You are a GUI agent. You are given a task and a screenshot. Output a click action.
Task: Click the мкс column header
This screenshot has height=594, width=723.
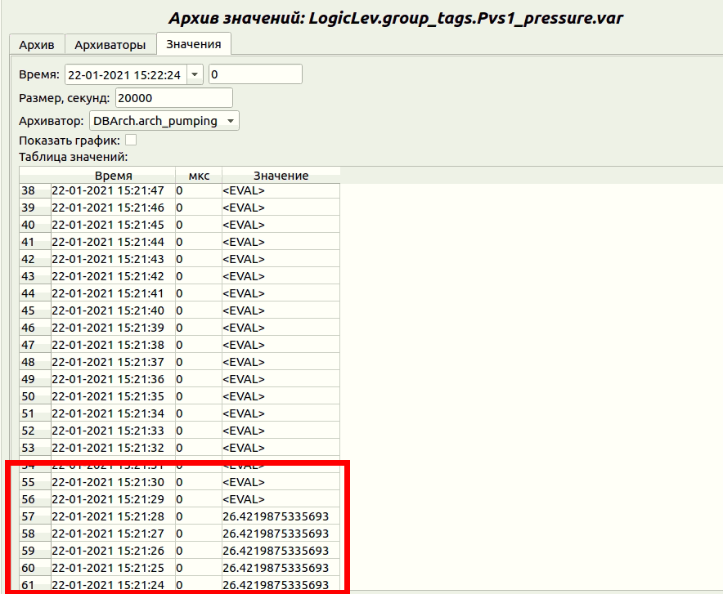pyautogui.click(x=199, y=176)
